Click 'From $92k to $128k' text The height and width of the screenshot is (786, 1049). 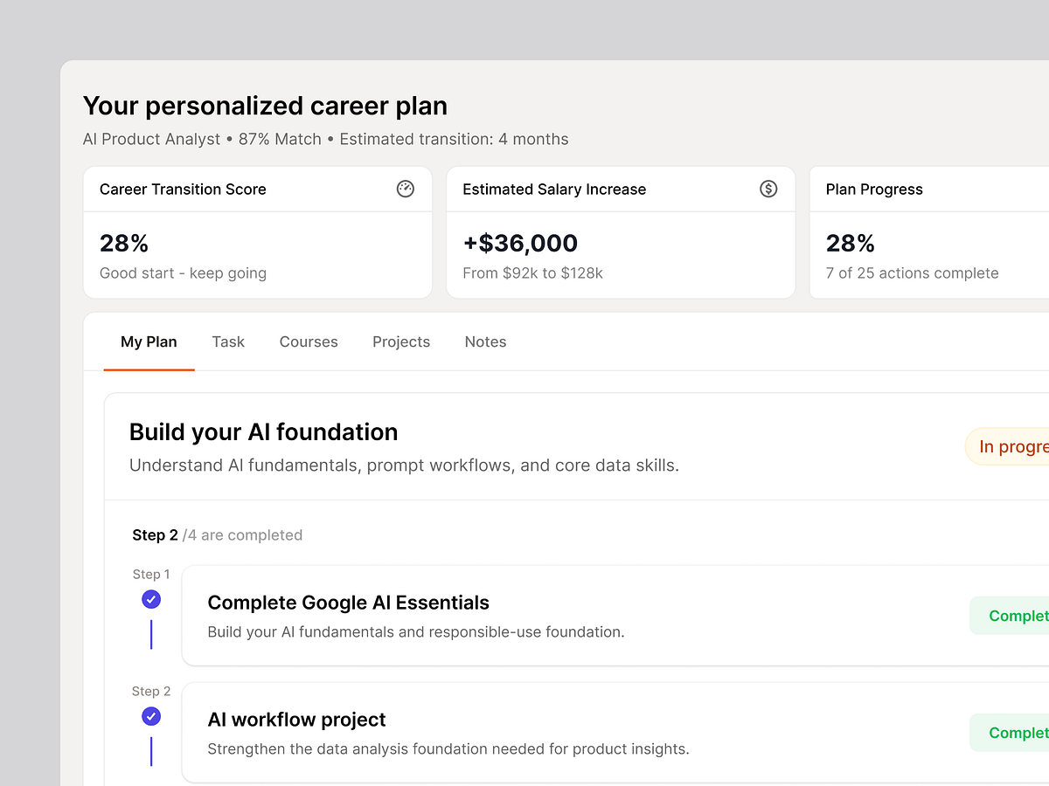click(532, 272)
